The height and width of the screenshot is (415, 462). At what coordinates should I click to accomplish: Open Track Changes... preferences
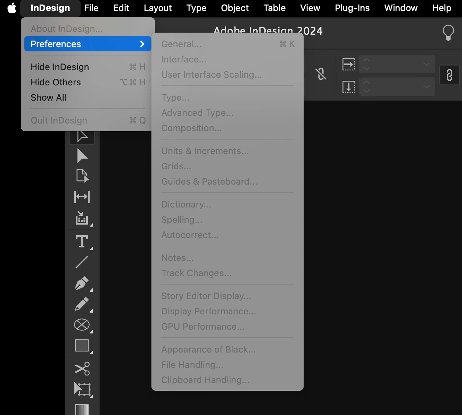(x=228, y=273)
